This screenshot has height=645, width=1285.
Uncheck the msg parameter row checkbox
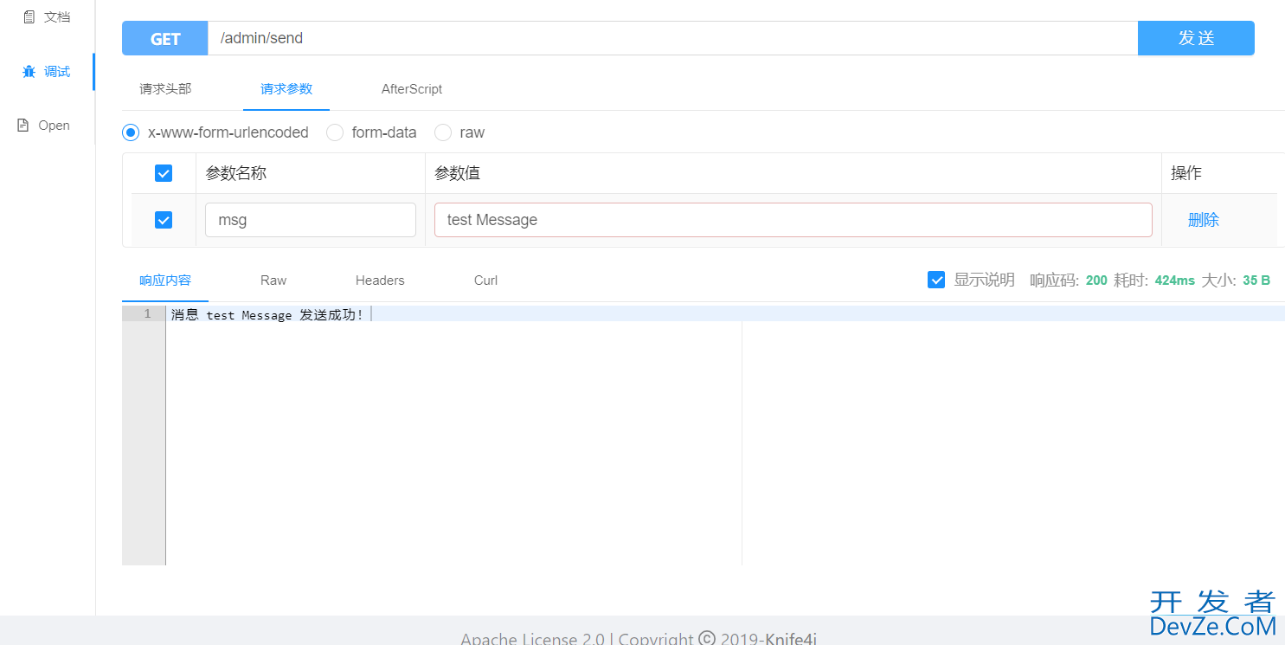[164, 220]
